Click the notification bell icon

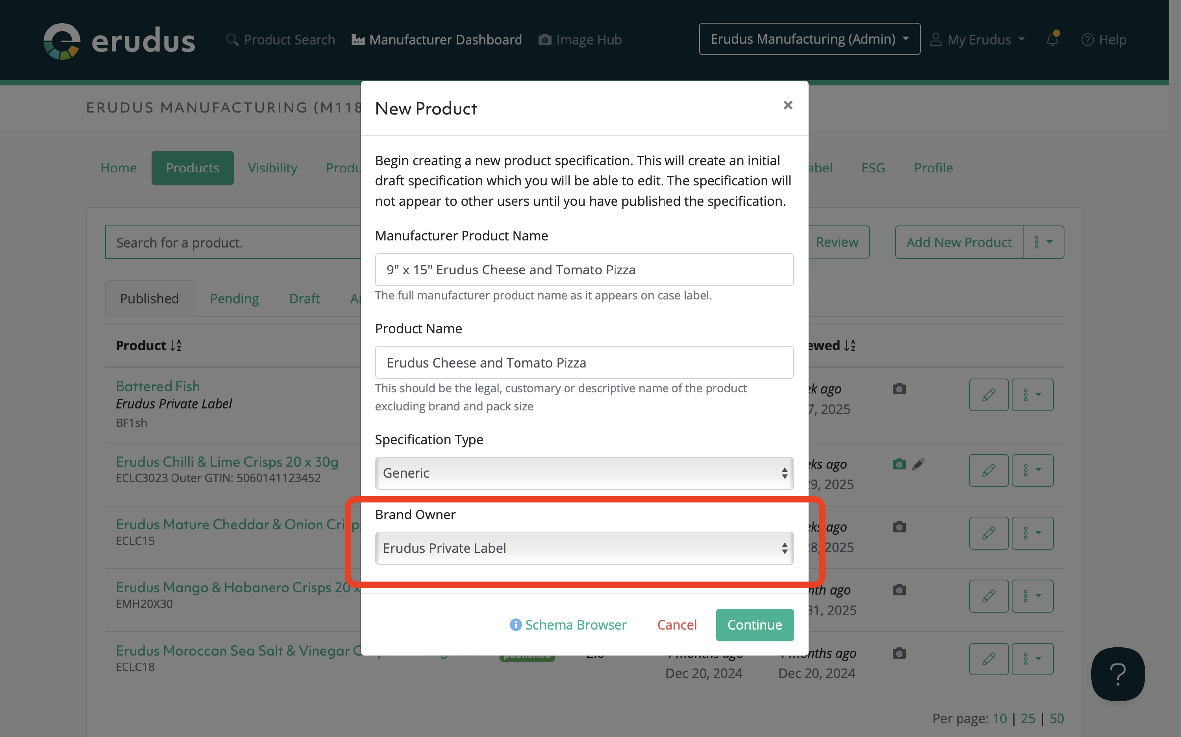pos(1052,39)
